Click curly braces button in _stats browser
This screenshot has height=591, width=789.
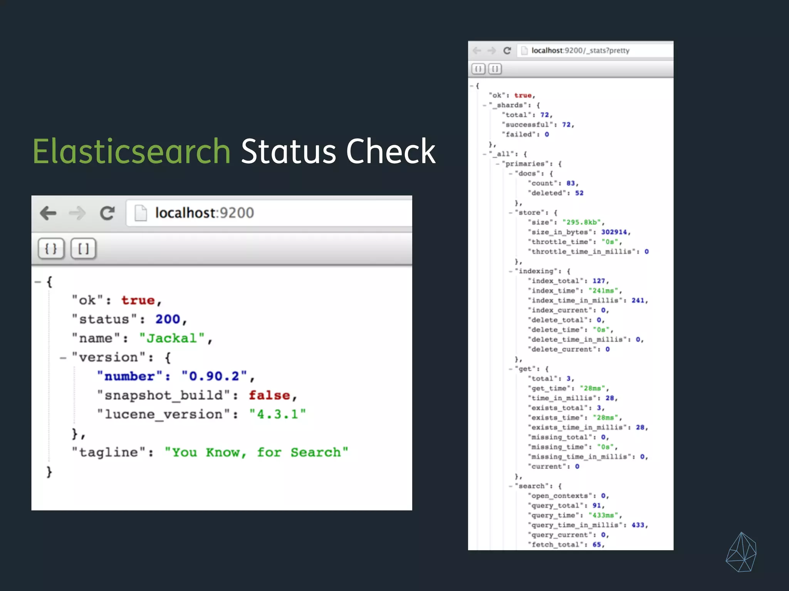pyautogui.click(x=478, y=69)
